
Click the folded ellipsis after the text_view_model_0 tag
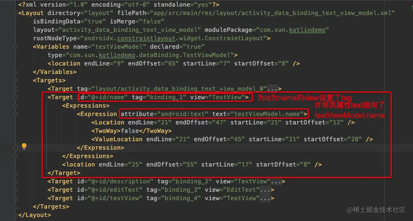click(273, 89)
